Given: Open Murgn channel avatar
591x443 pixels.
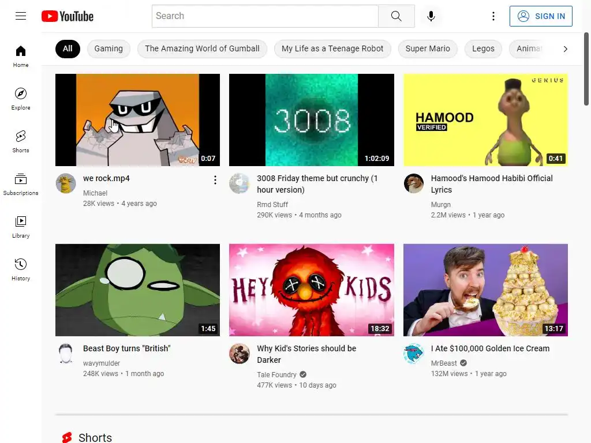Looking at the screenshot, I should 413,183.
